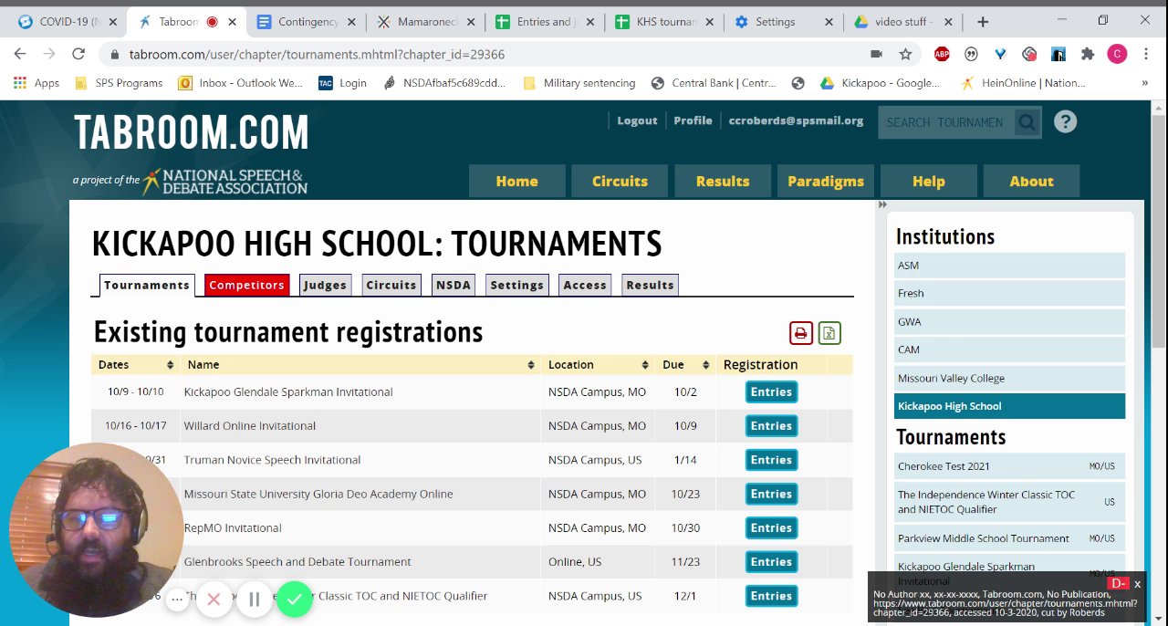This screenshot has height=626, width=1168.
Task: Open a new browser tab
Action: click(983, 22)
